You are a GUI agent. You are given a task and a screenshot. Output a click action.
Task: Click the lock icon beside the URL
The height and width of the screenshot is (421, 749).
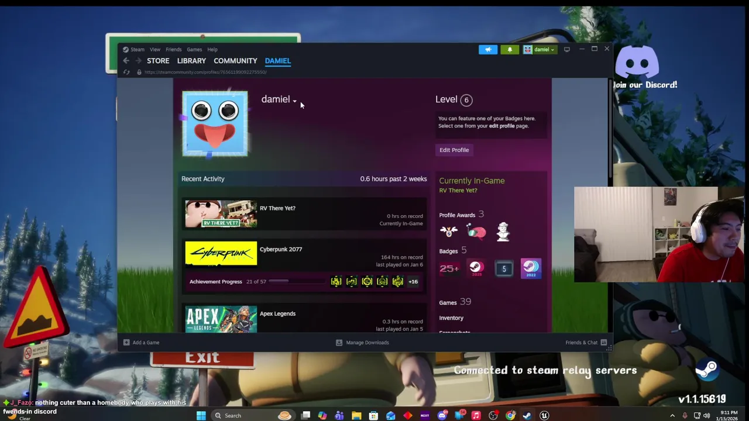(139, 72)
